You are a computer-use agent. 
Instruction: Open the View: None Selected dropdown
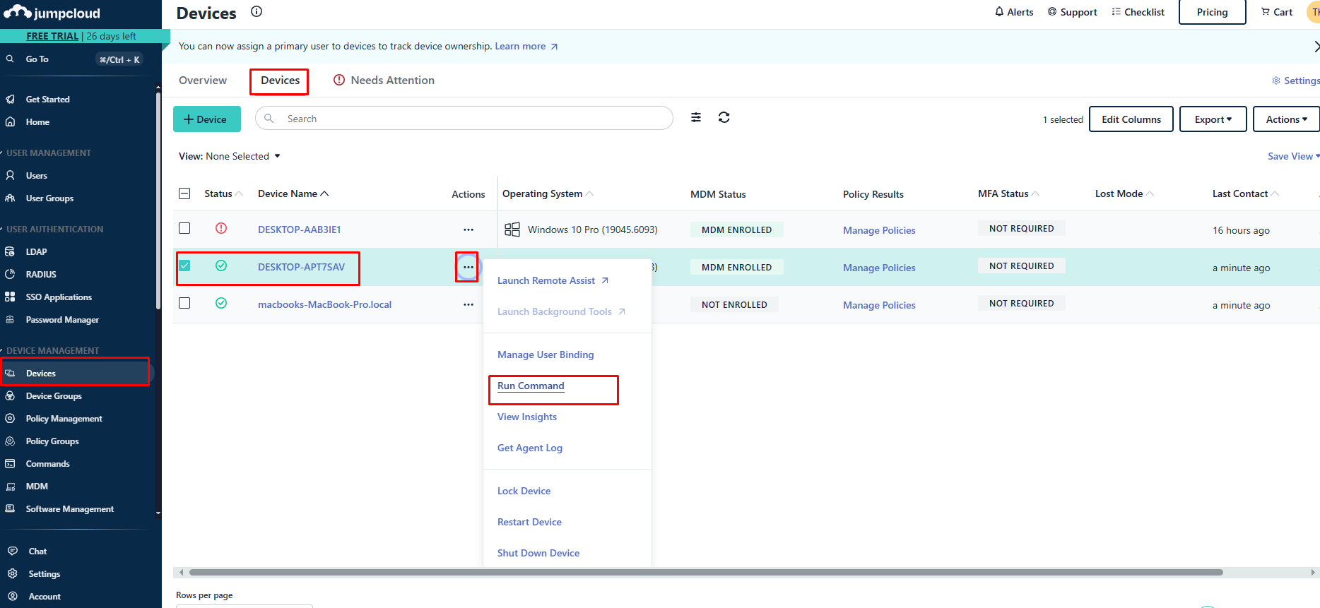tap(230, 156)
